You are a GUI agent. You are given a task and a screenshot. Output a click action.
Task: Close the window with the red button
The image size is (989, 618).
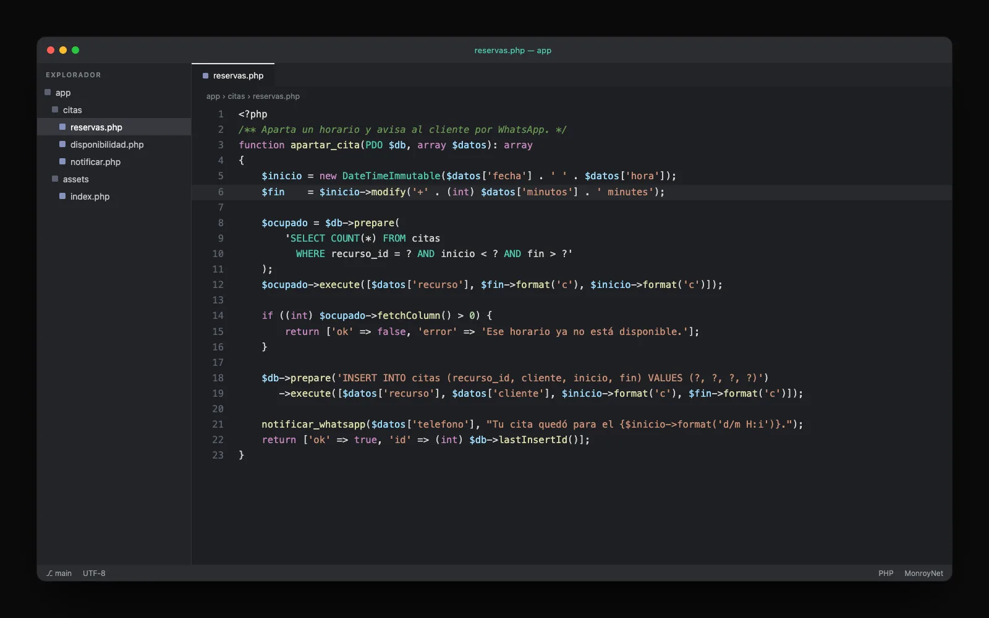point(51,50)
